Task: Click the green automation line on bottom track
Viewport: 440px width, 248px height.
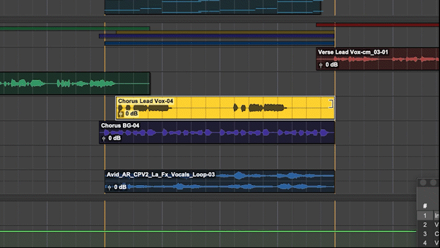Action: (x=183, y=231)
